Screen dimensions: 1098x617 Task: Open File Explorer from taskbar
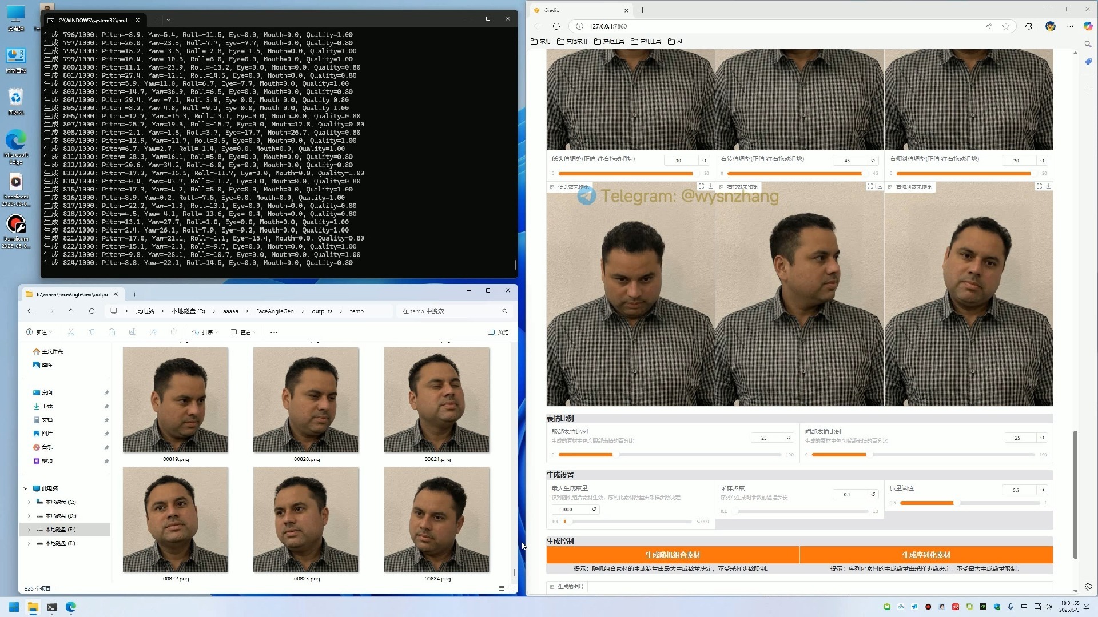[33, 607]
